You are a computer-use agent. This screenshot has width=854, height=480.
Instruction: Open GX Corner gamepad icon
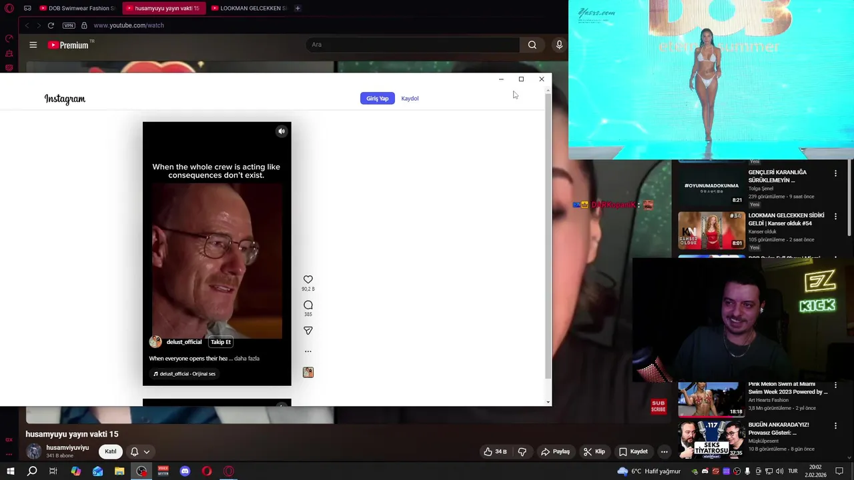[27, 8]
